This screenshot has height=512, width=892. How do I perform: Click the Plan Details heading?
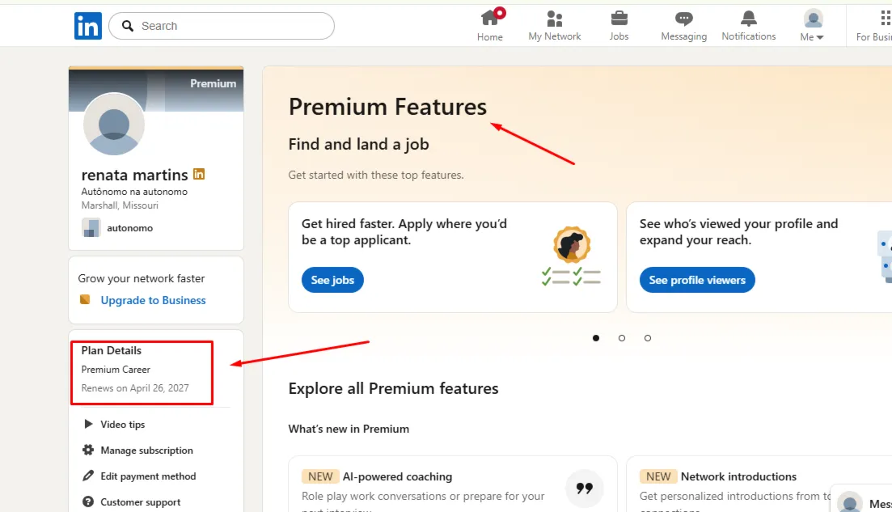(111, 350)
